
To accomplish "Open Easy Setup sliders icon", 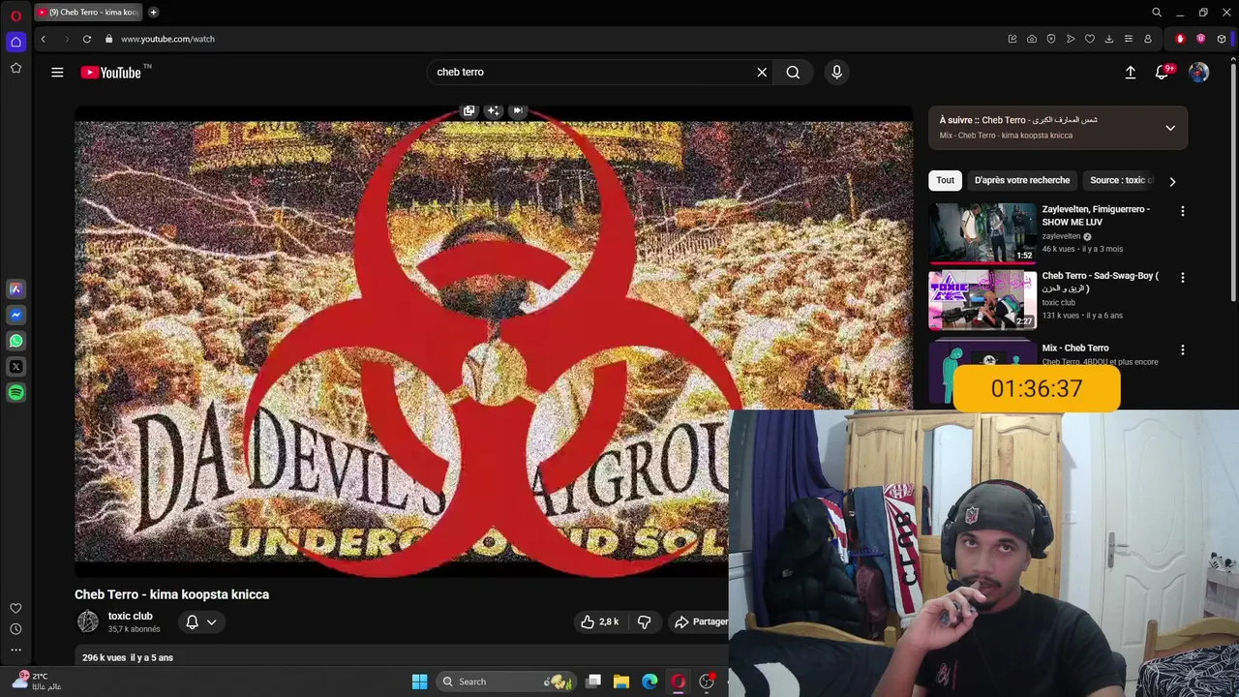I will (x=1129, y=39).
